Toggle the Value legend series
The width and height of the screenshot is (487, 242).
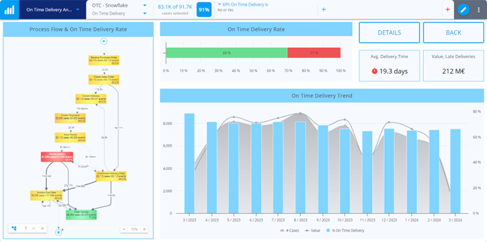(312, 231)
